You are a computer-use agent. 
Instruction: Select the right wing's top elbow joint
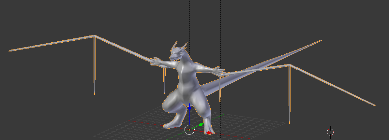[289, 65]
